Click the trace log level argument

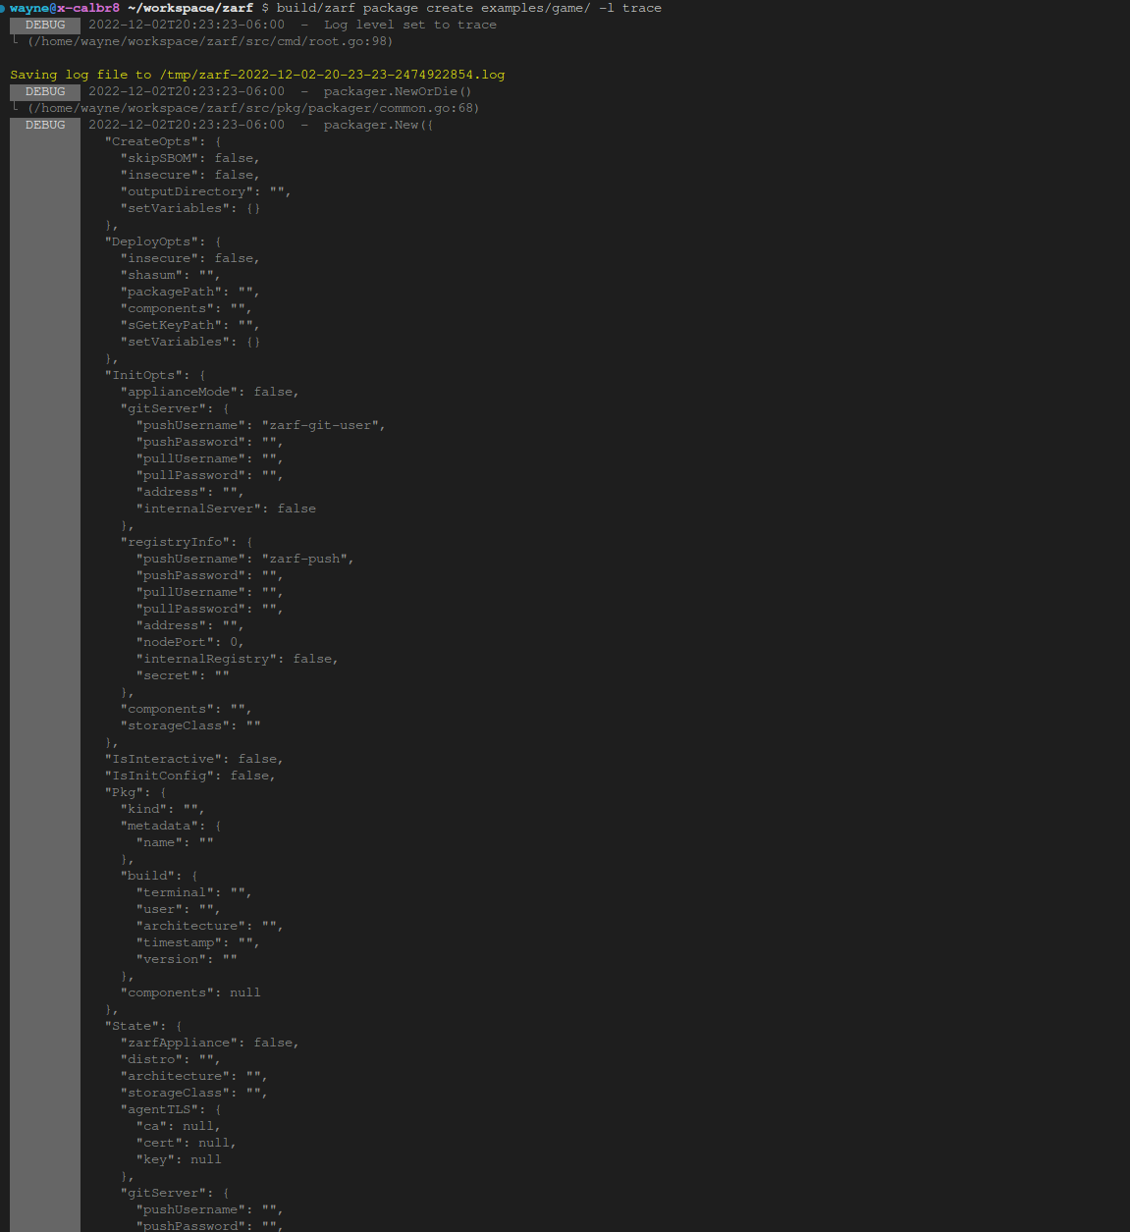(x=644, y=8)
